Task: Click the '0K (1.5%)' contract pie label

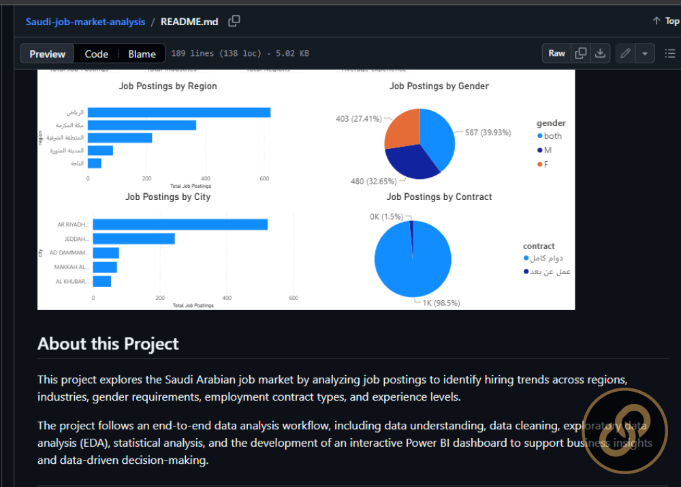Action: (387, 216)
